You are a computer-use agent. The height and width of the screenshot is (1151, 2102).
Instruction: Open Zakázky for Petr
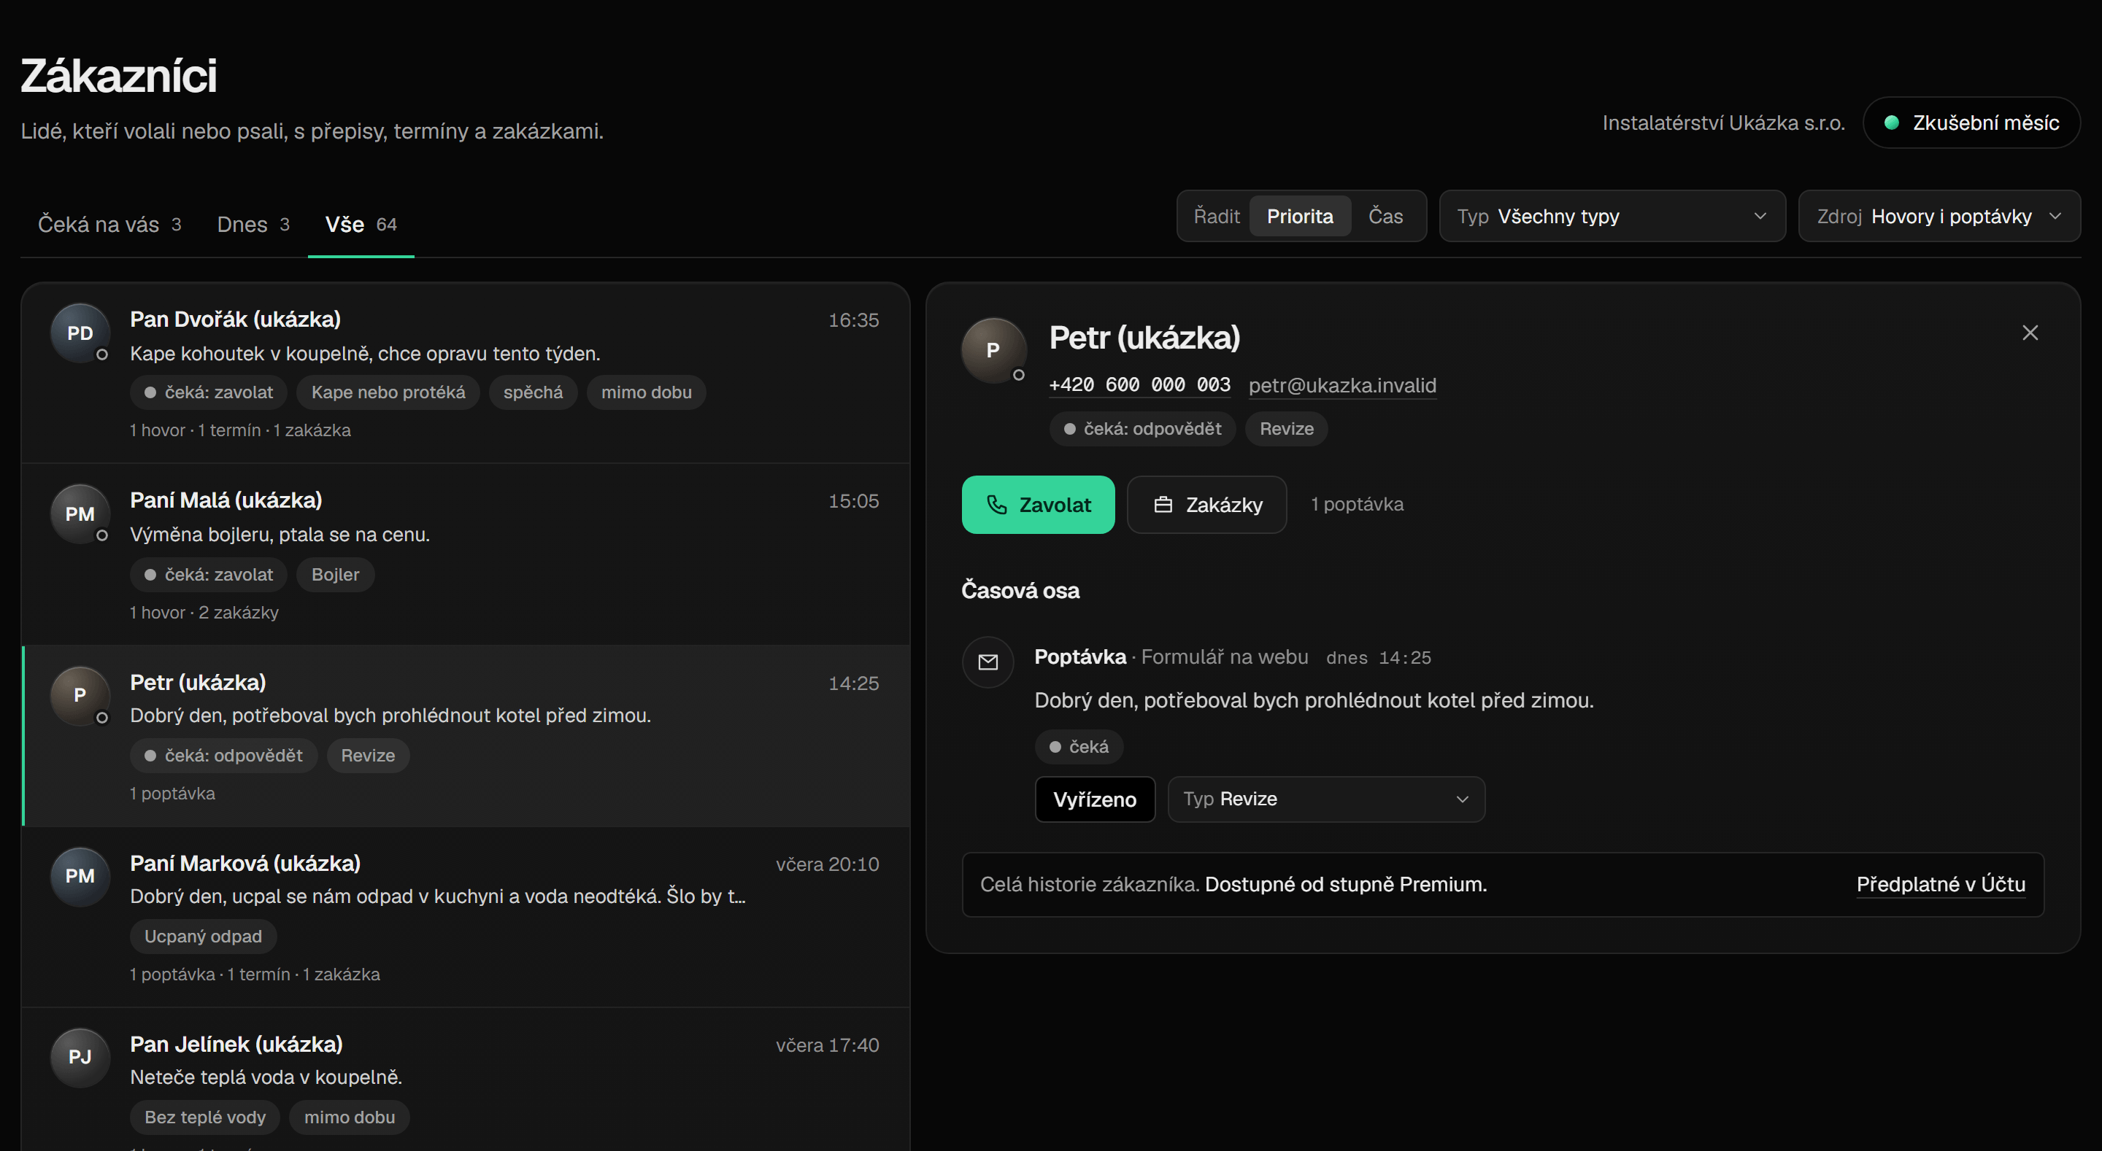click(1207, 504)
